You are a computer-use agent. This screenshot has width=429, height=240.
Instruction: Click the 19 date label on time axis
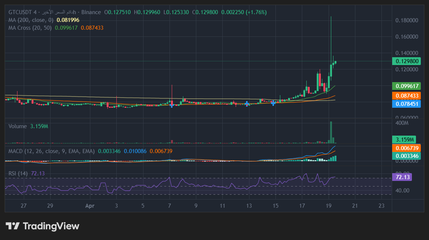click(x=329, y=206)
